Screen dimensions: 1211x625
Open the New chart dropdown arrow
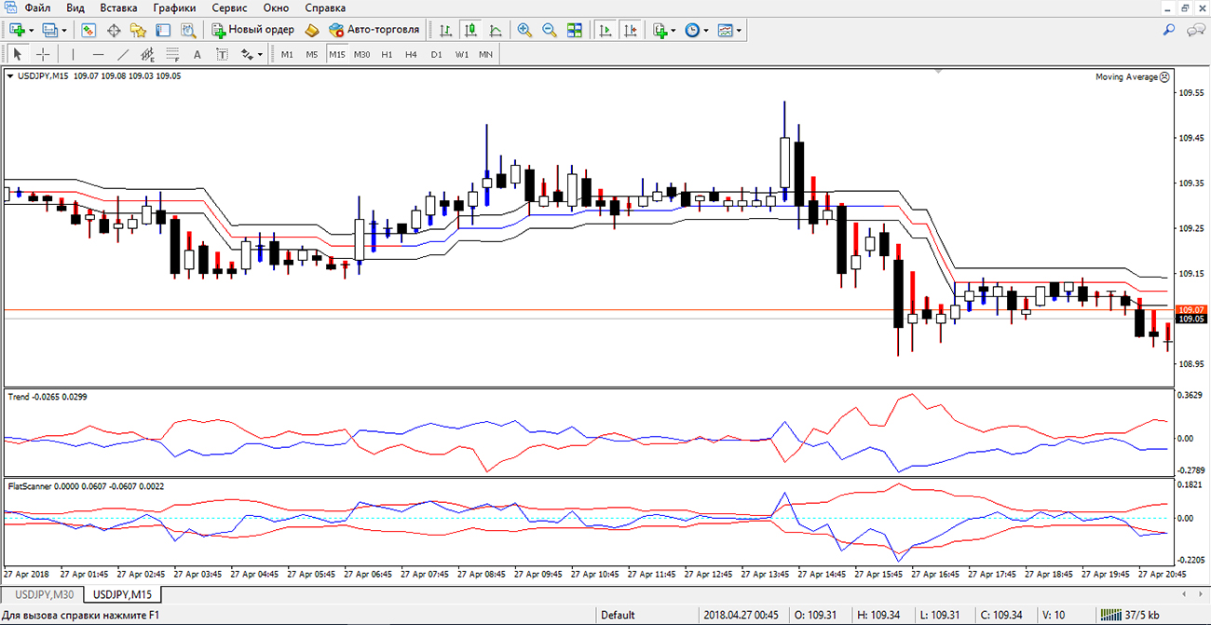pos(32,30)
